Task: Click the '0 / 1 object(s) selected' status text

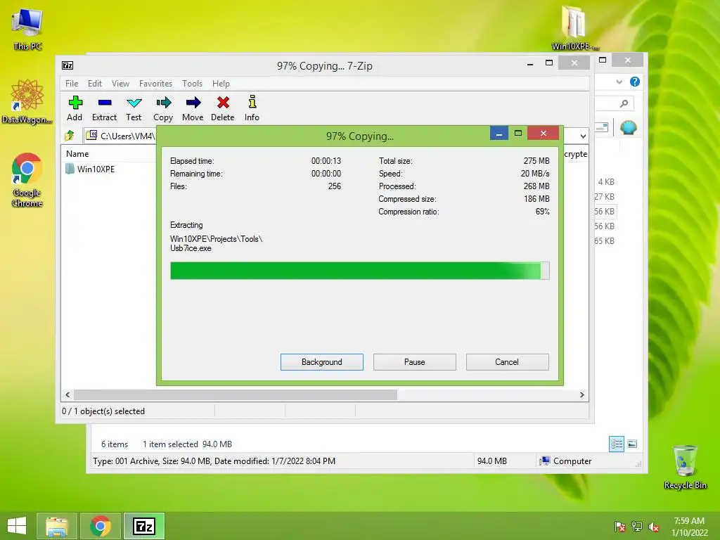Action: 103,411
